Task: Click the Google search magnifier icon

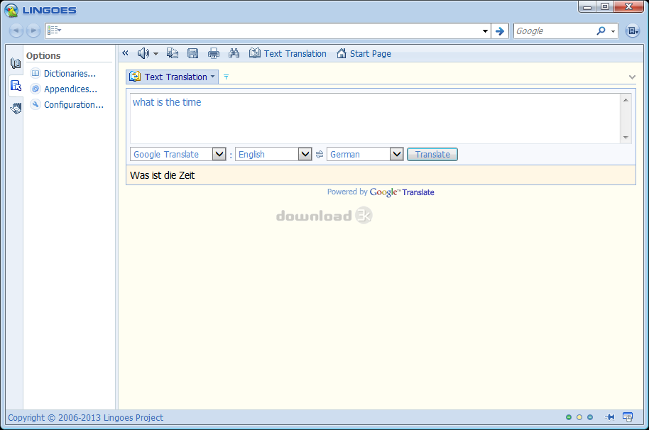Action: (x=601, y=31)
